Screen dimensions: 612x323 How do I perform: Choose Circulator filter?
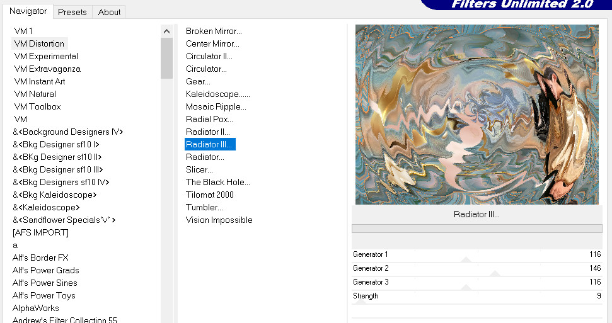click(x=206, y=69)
